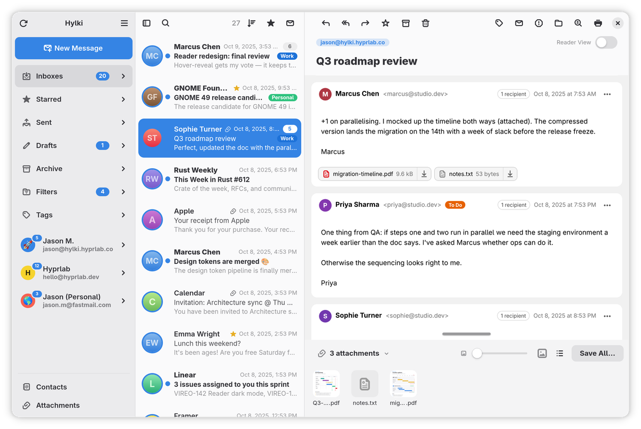Switch attachments to list view

point(560,353)
